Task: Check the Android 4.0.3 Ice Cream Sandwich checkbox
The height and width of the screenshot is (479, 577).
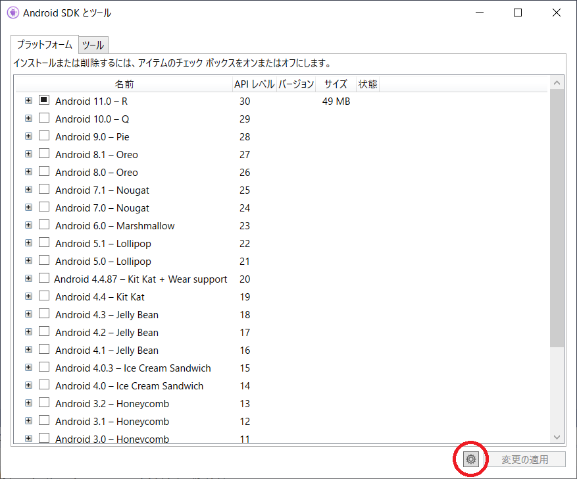Action: point(44,367)
